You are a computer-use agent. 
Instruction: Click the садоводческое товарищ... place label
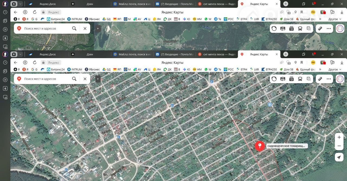pyautogui.click(x=286, y=146)
